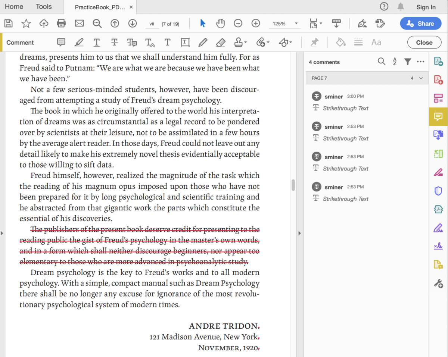Open the line thickness control
The image size is (448, 357).
click(x=358, y=42)
